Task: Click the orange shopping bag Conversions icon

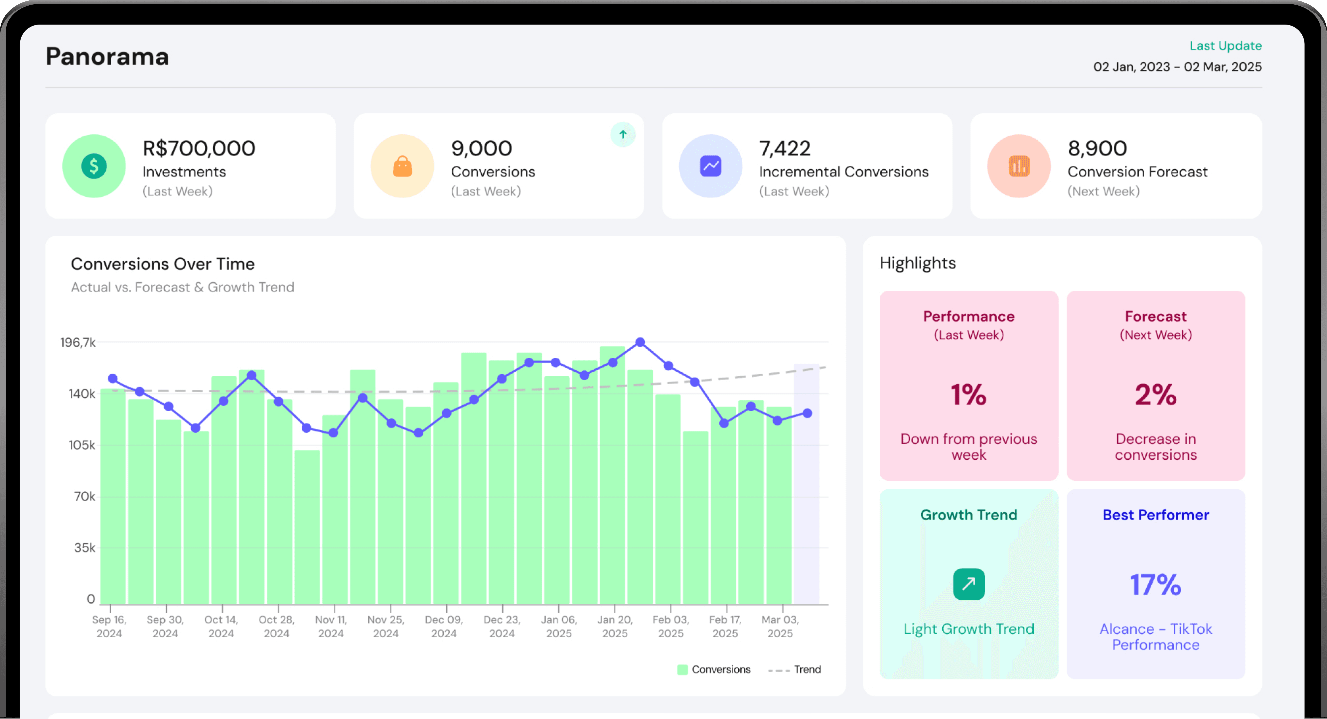Action: (402, 166)
